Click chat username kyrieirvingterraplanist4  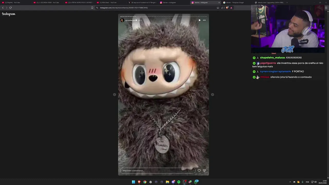[276, 71]
